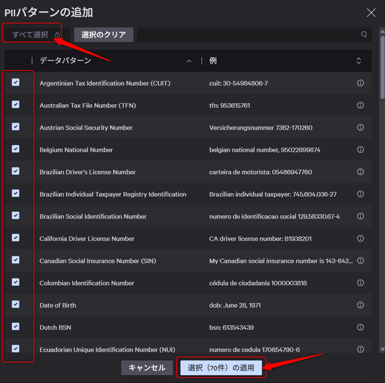Click the scrollbar down arrow
This screenshot has width=385, height=383.
click(x=382, y=349)
